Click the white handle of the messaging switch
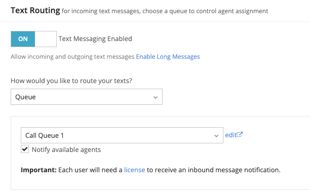 46,39
